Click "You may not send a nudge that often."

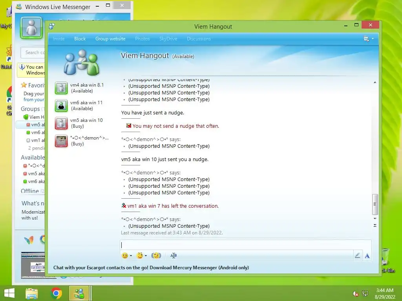175,126
